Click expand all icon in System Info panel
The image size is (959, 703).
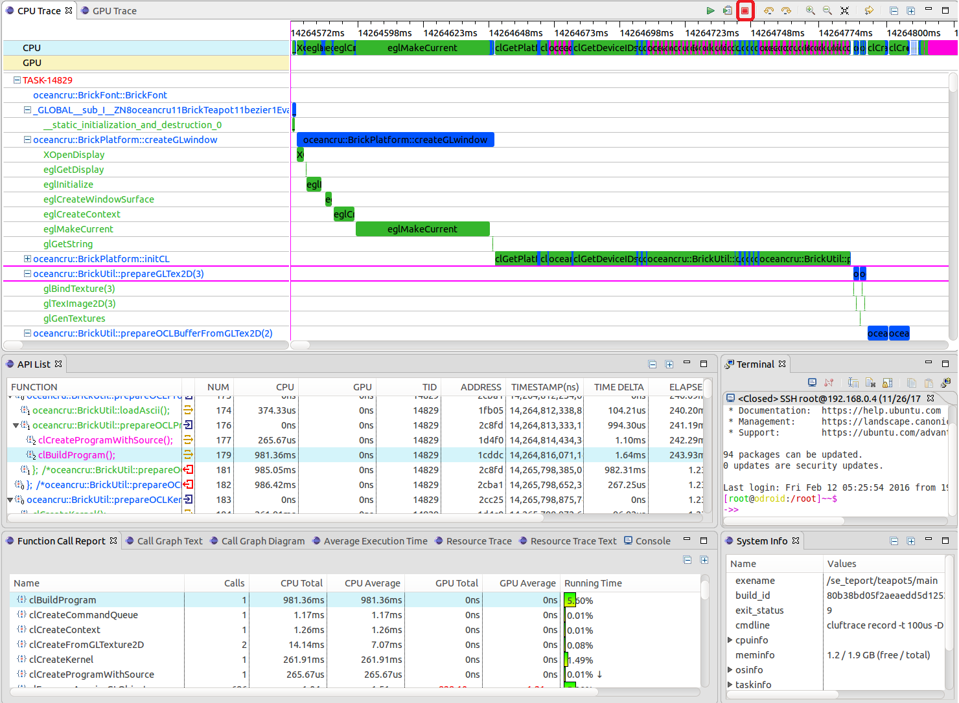click(x=911, y=541)
